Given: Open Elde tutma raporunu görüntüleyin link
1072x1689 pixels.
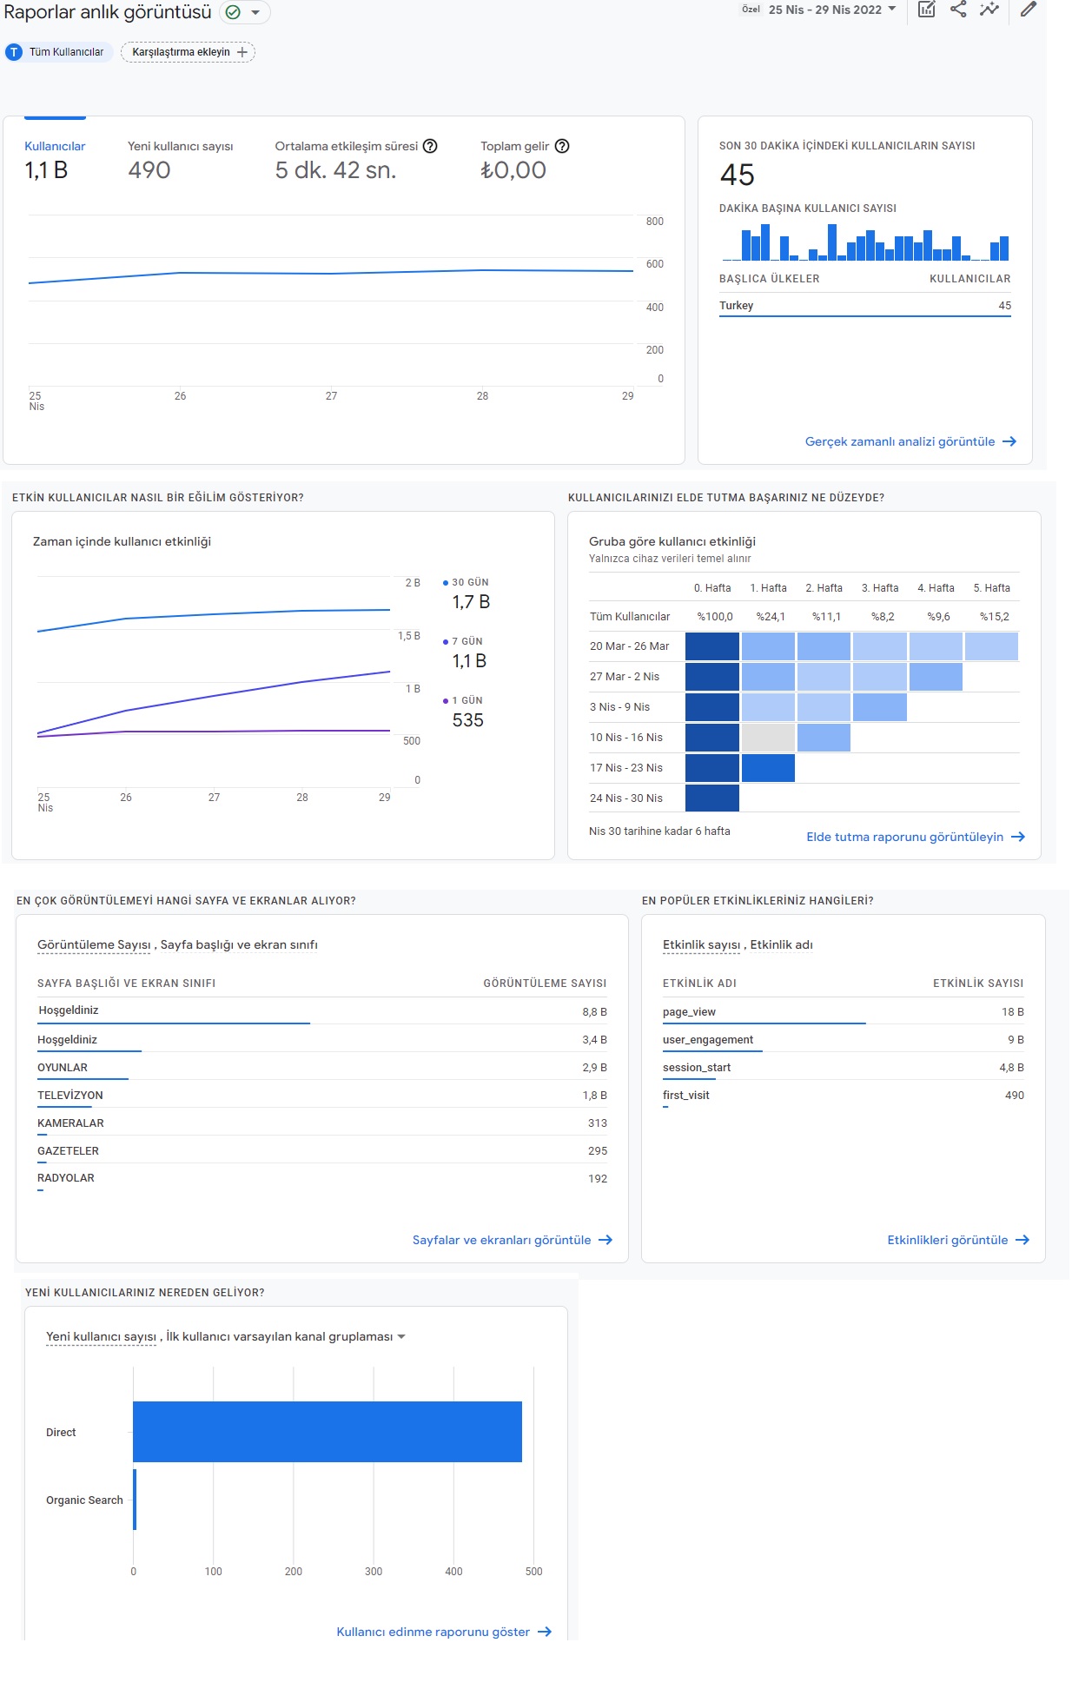Looking at the screenshot, I should (x=916, y=837).
